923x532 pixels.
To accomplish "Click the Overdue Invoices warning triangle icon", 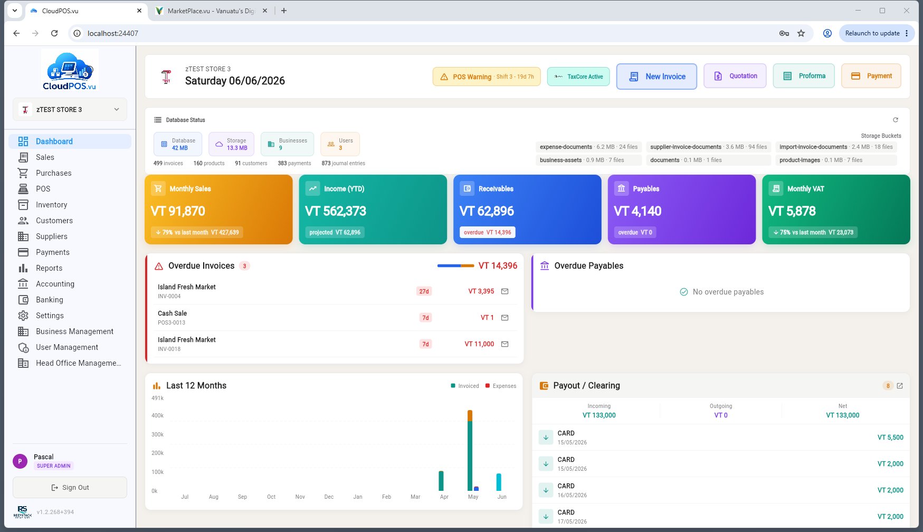I will [x=159, y=266].
